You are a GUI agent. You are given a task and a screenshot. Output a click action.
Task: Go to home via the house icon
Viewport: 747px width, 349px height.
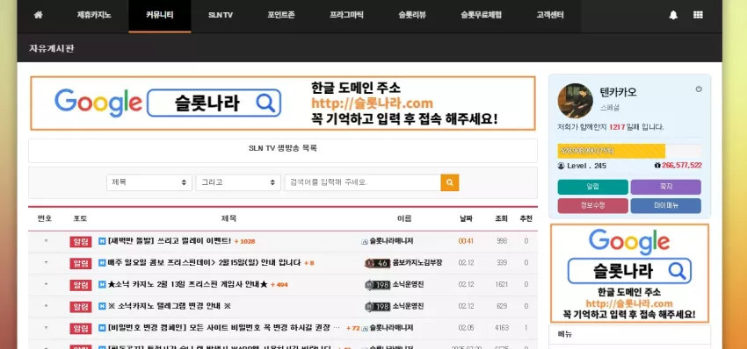[x=38, y=15]
